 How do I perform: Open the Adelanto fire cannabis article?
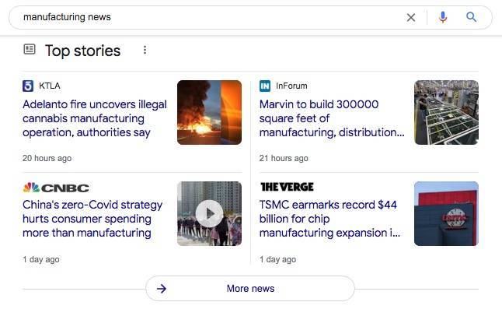[95, 118]
